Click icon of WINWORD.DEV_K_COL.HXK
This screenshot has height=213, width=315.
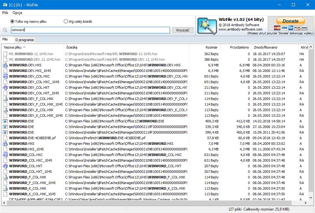click(x=5, y=110)
